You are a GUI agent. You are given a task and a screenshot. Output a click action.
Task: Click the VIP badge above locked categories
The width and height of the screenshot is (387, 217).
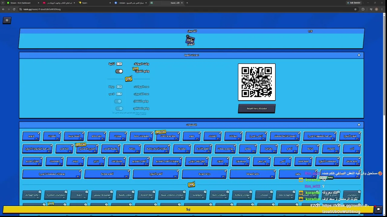[191, 184]
